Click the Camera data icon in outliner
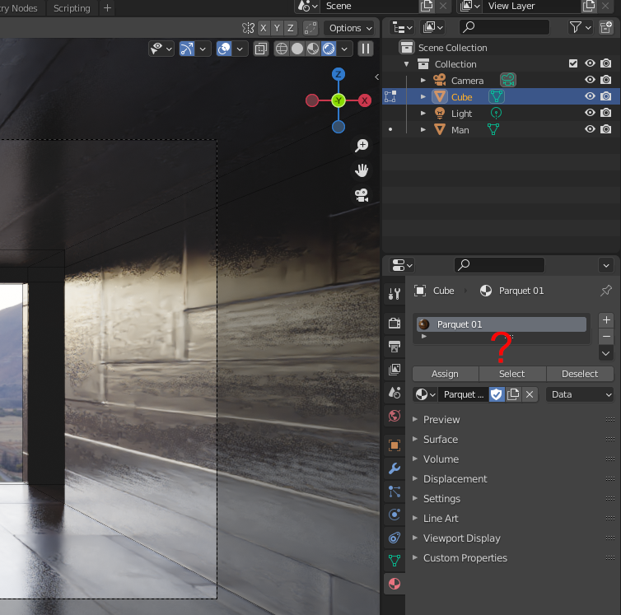 tap(507, 80)
